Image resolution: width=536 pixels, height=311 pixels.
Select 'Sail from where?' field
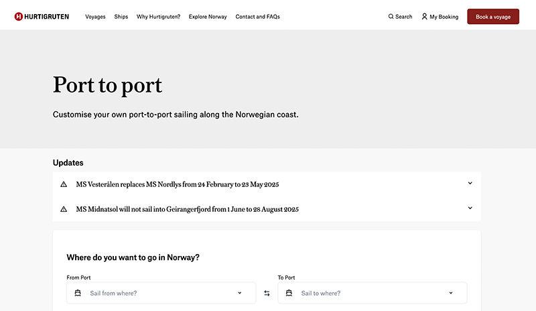click(x=161, y=293)
